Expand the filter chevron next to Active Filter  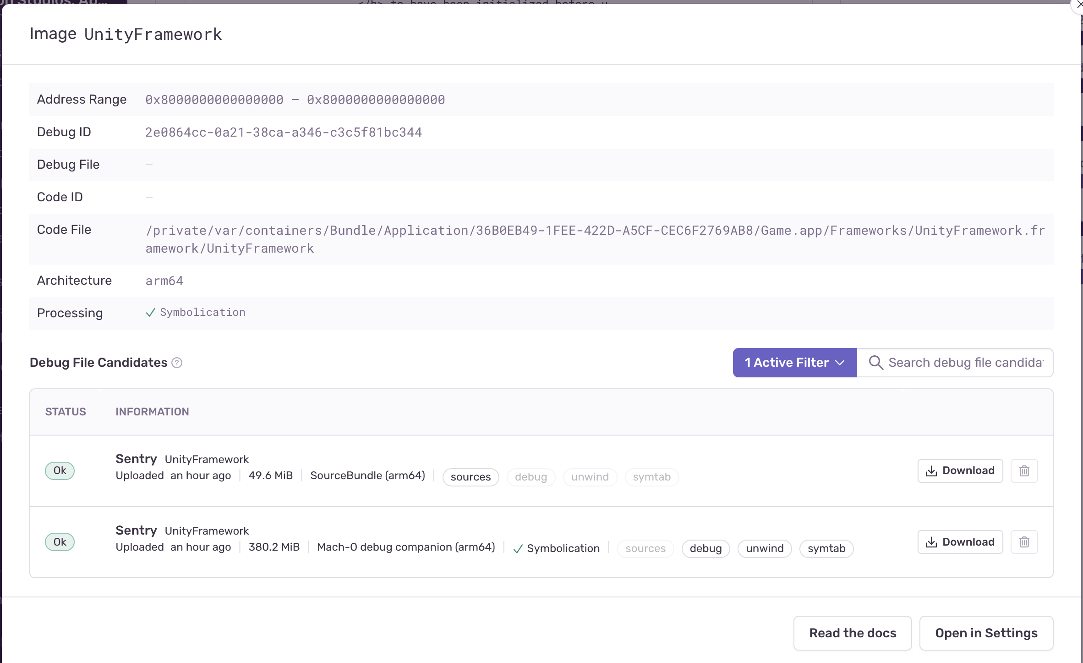pos(840,363)
